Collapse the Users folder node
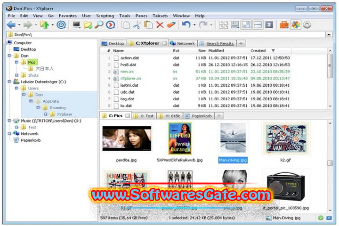The width and height of the screenshot is (339, 226). pyautogui.click(x=16, y=88)
